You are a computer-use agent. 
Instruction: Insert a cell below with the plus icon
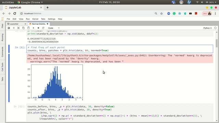14,28
